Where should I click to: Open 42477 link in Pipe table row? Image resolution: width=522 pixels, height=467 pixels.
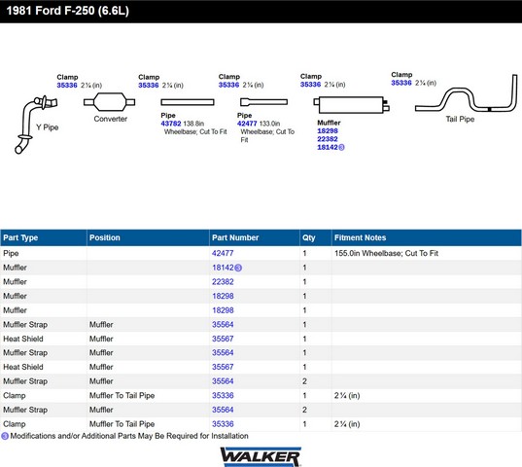(x=223, y=253)
